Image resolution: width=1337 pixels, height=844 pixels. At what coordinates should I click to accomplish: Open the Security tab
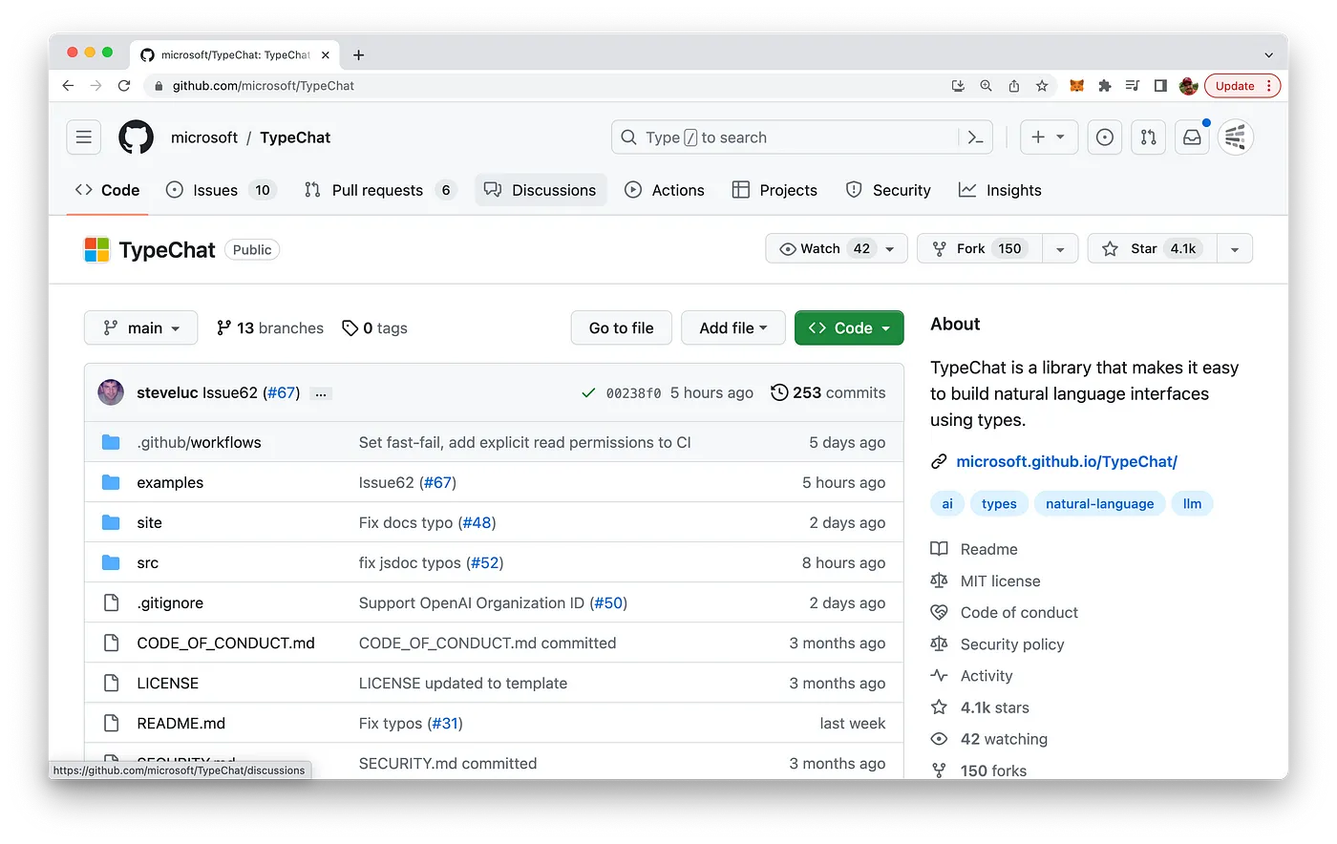[888, 190]
